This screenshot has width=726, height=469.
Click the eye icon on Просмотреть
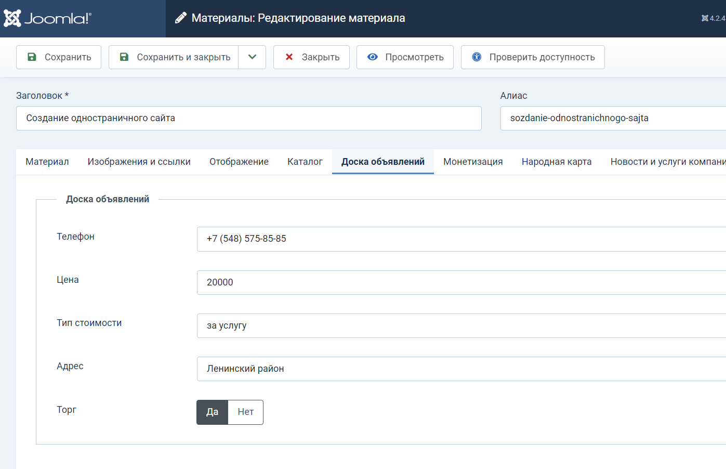coord(373,57)
